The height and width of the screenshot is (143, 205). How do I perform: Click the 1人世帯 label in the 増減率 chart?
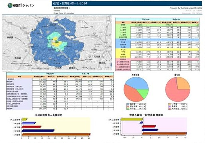point(116,134)
